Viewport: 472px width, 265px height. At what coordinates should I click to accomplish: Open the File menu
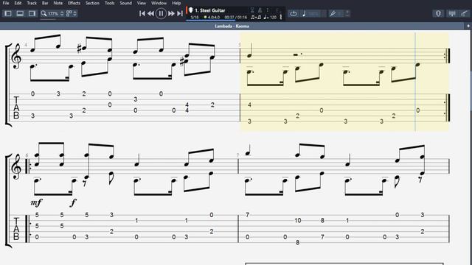coord(6,3)
